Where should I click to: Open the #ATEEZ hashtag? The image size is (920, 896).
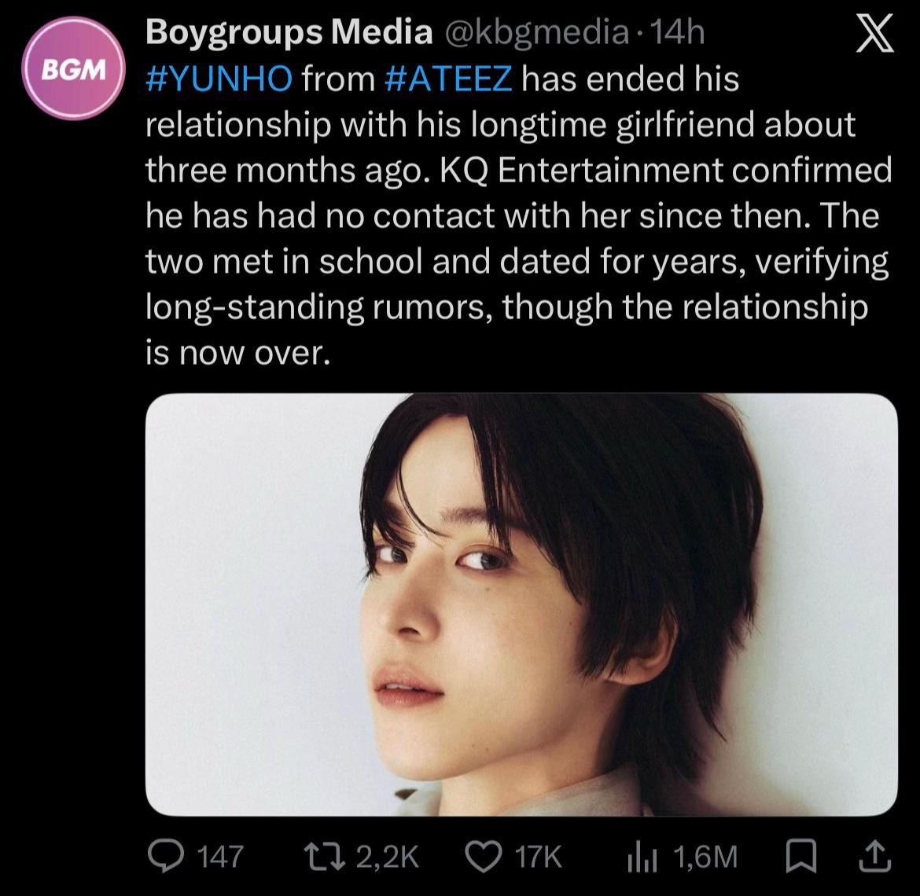[448, 79]
